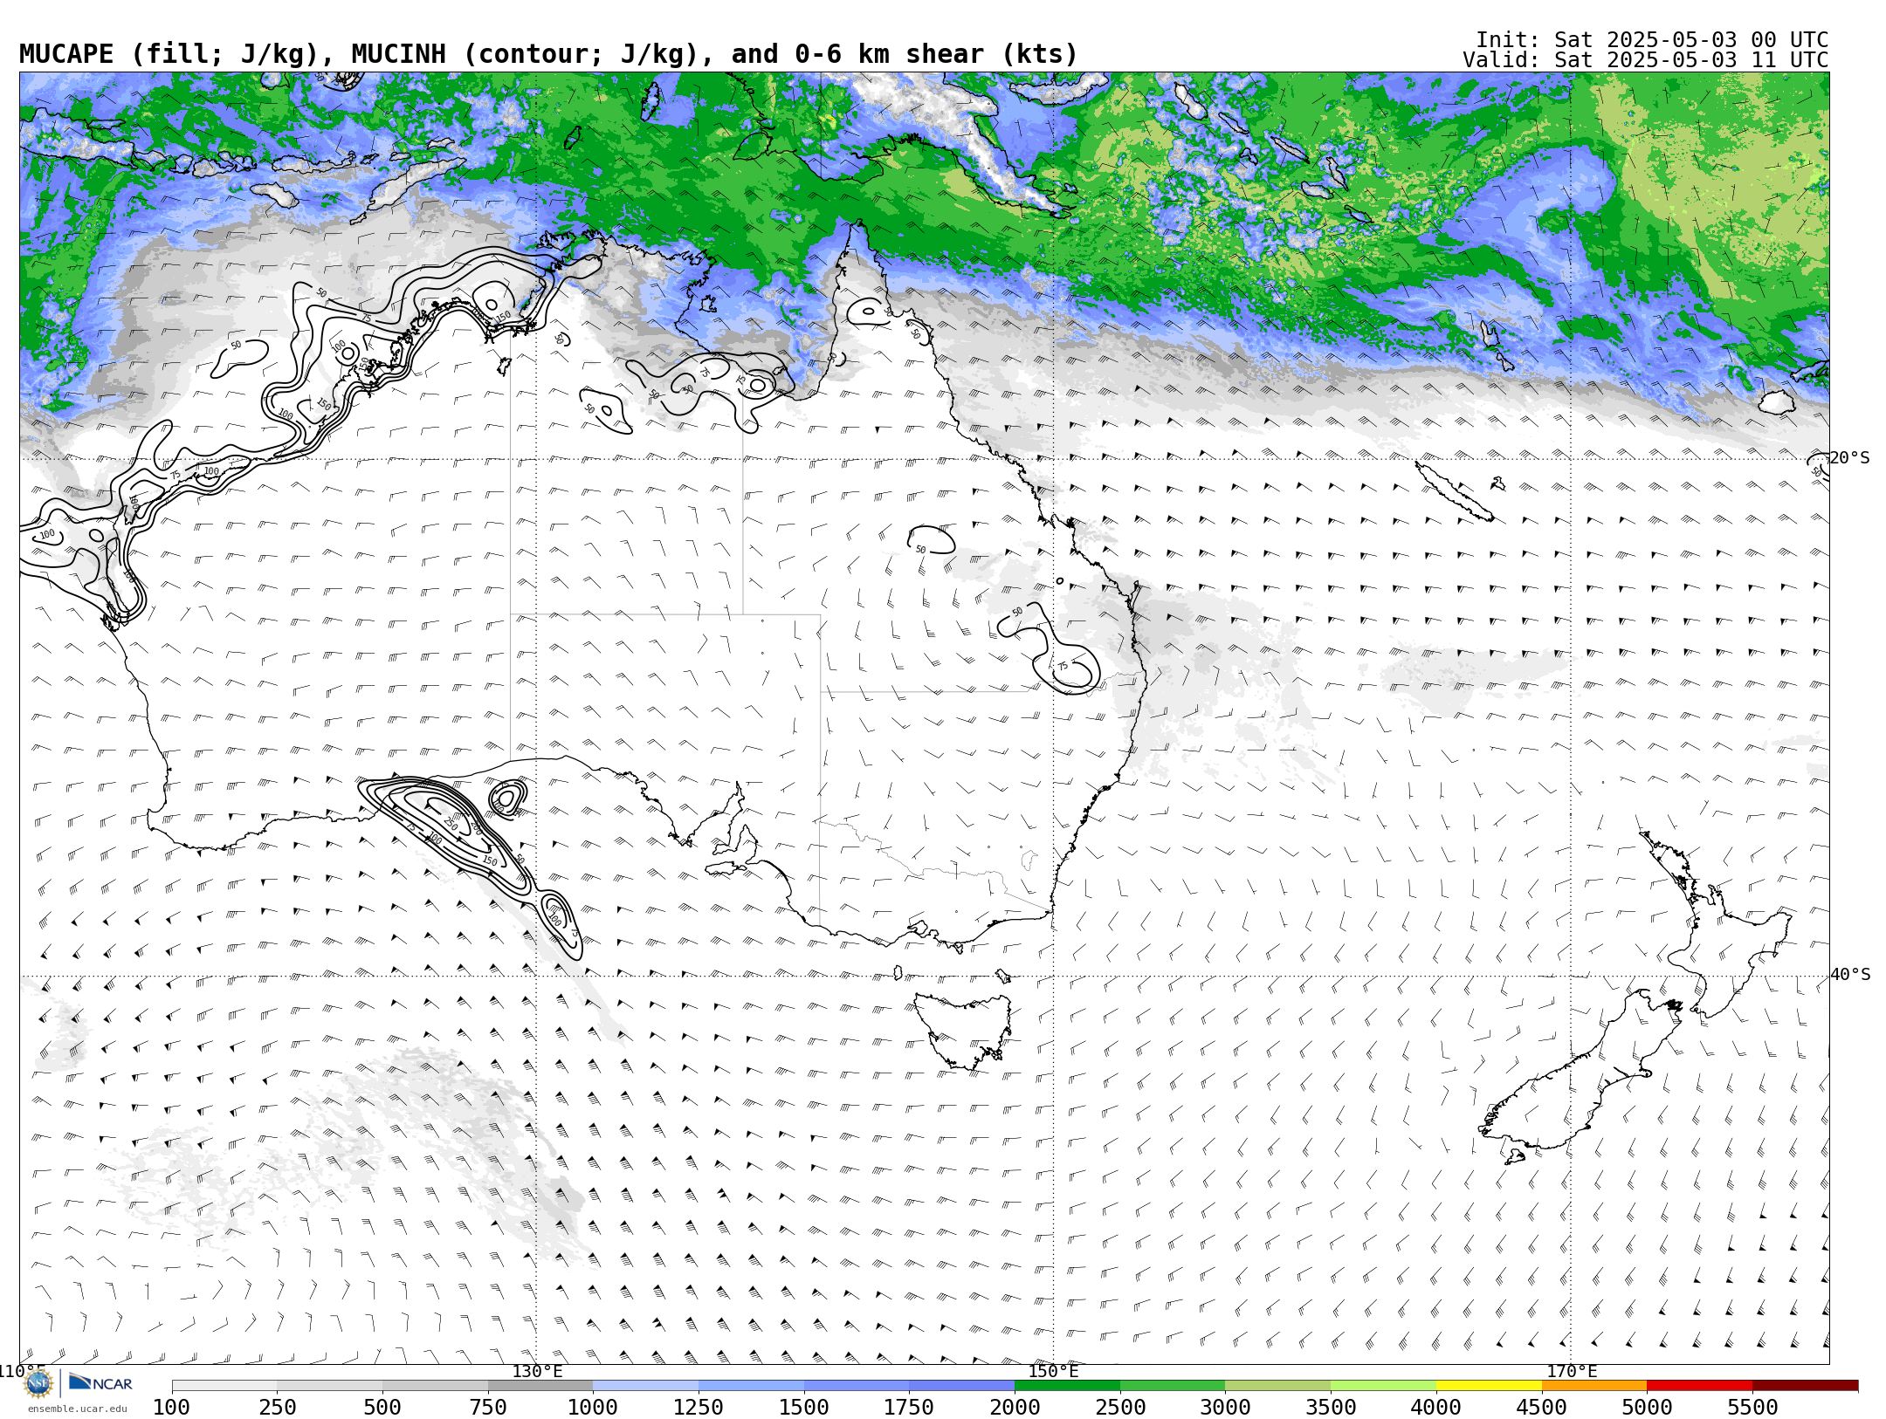
Task: Click the 170°E longitude label
Action: (x=1572, y=1372)
